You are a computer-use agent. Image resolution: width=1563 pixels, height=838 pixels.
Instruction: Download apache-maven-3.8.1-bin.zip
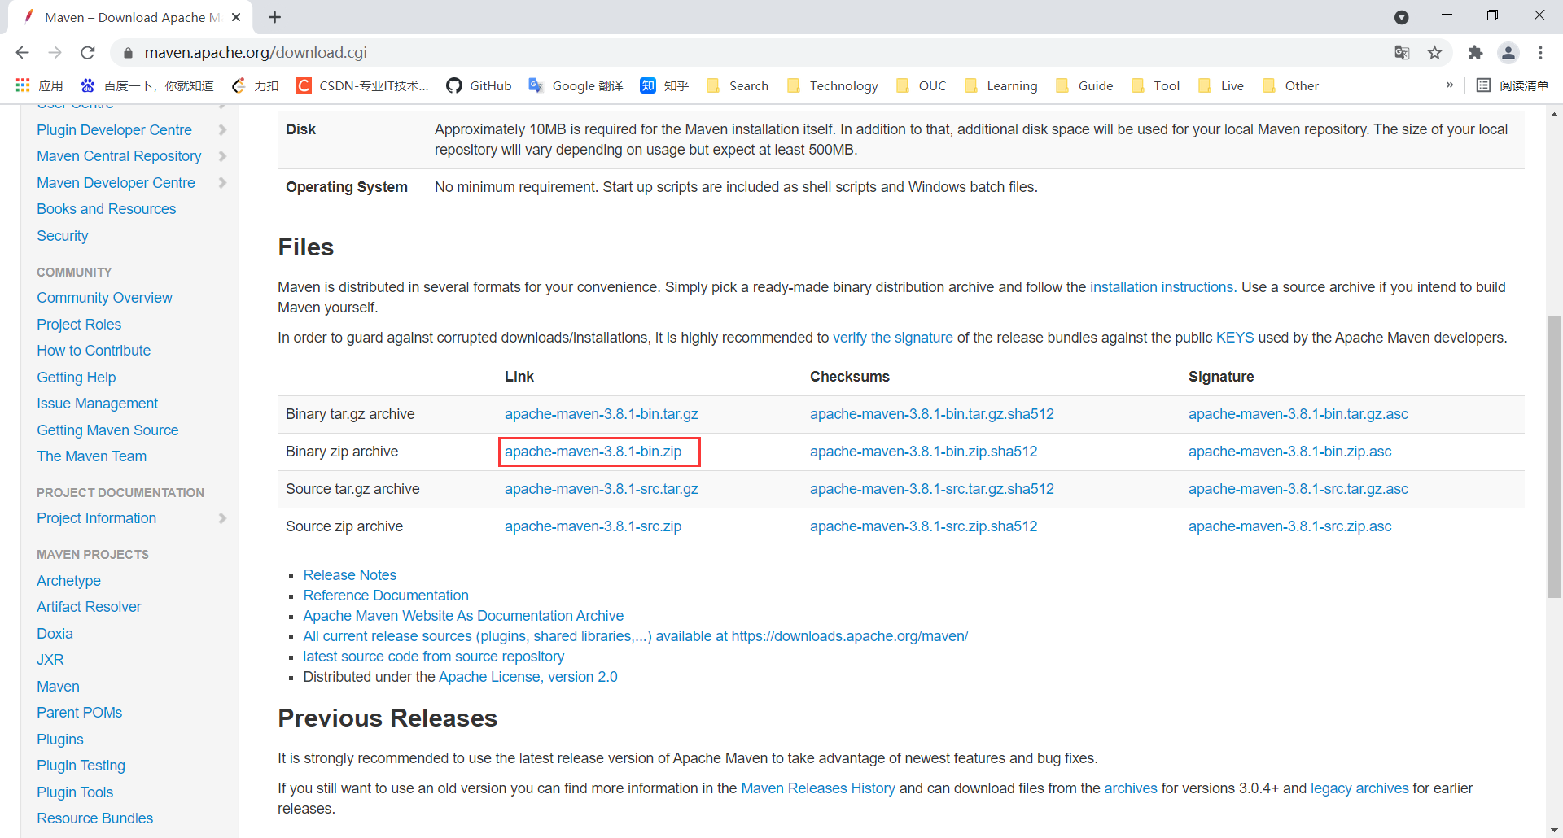(x=593, y=452)
